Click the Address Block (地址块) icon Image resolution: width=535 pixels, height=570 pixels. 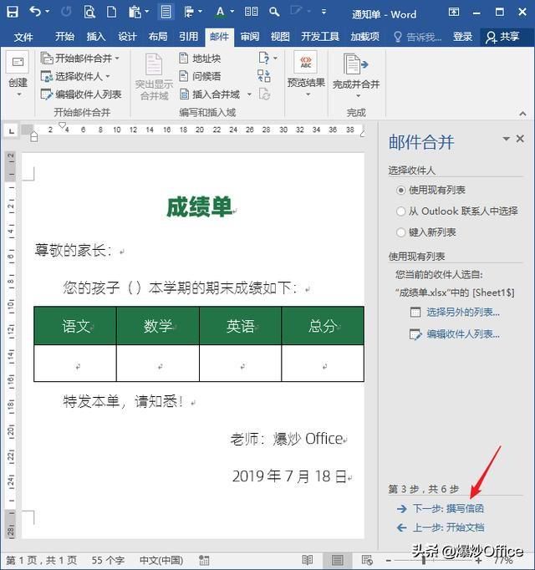pyautogui.click(x=184, y=59)
